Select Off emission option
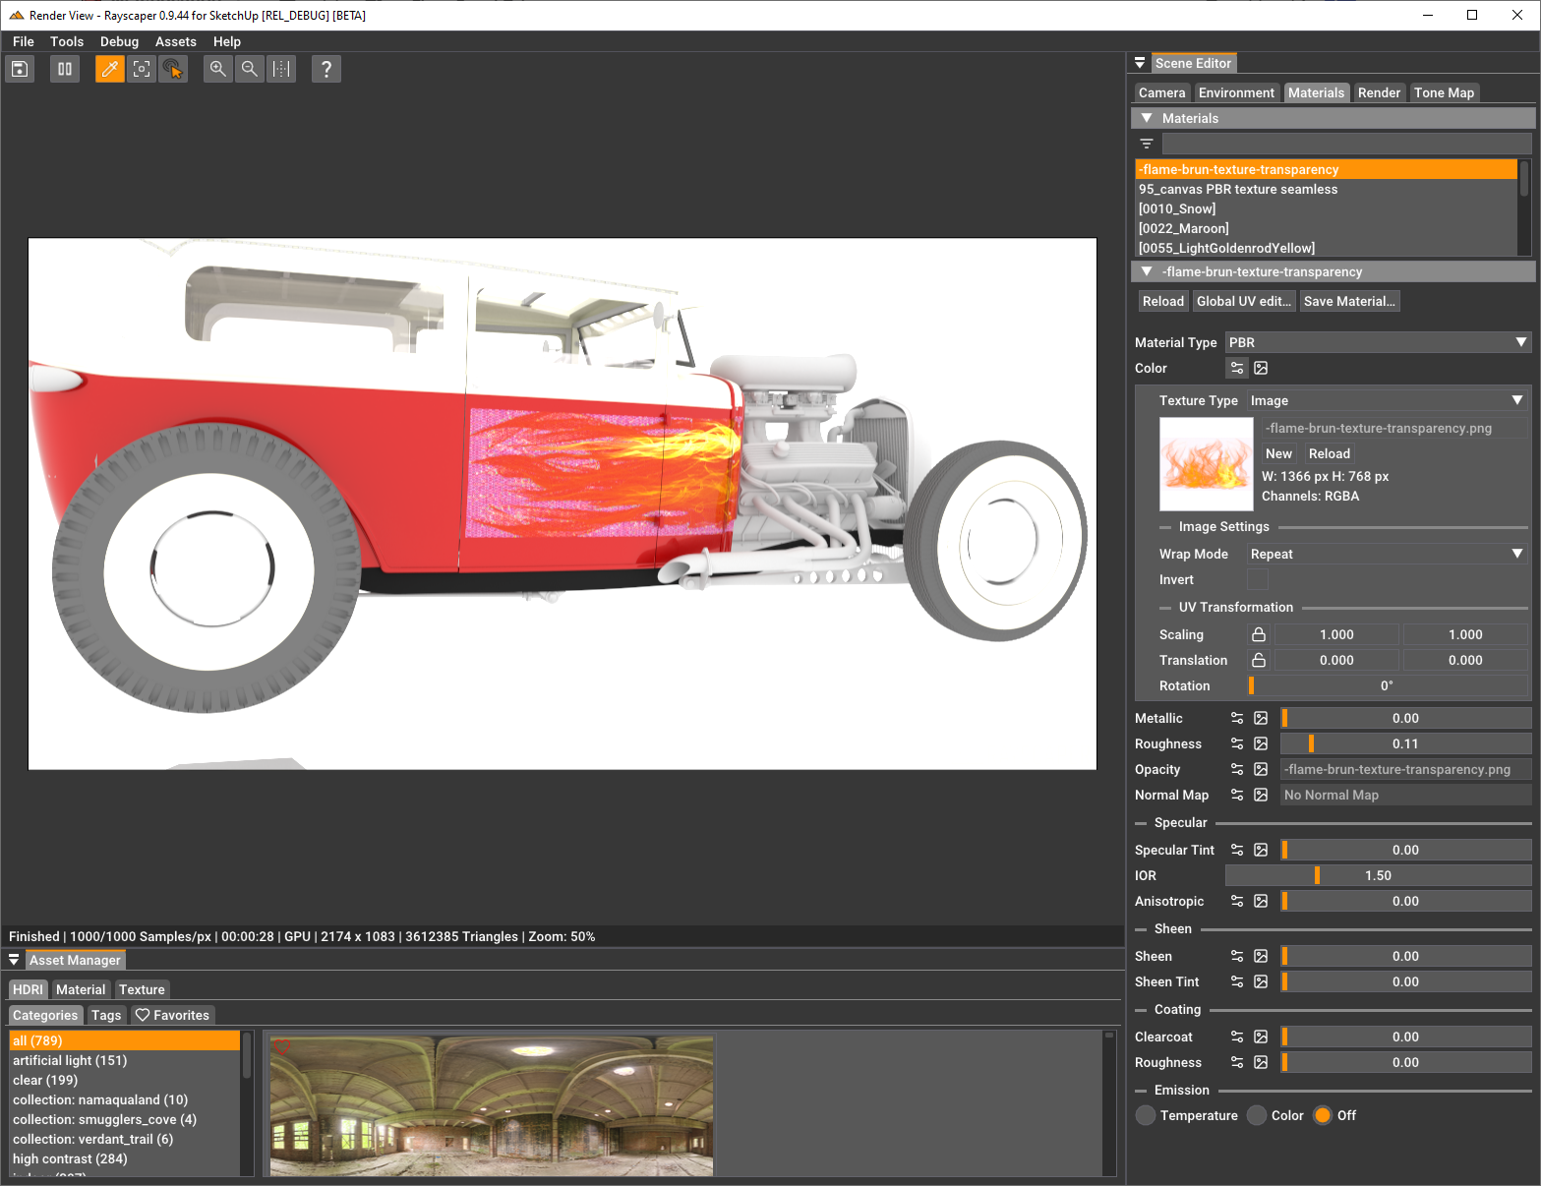1541x1186 pixels. pyautogui.click(x=1323, y=1115)
